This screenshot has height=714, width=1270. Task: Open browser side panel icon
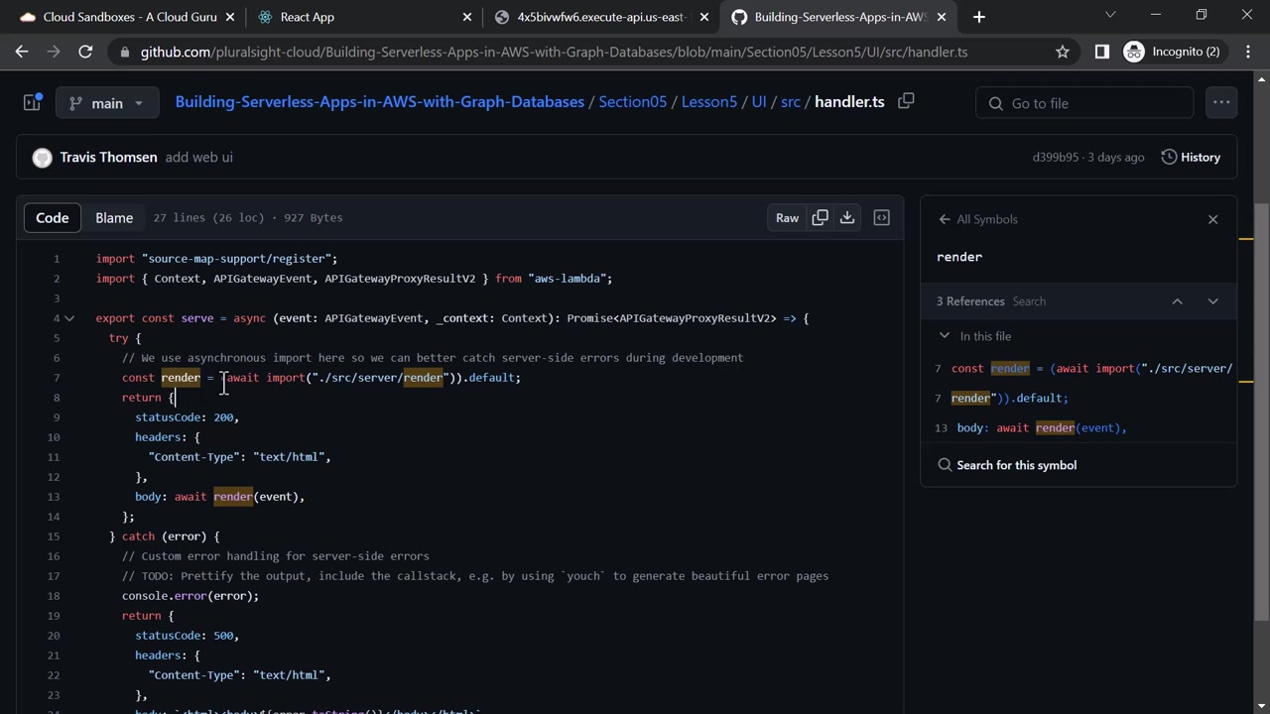(1101, 52)
